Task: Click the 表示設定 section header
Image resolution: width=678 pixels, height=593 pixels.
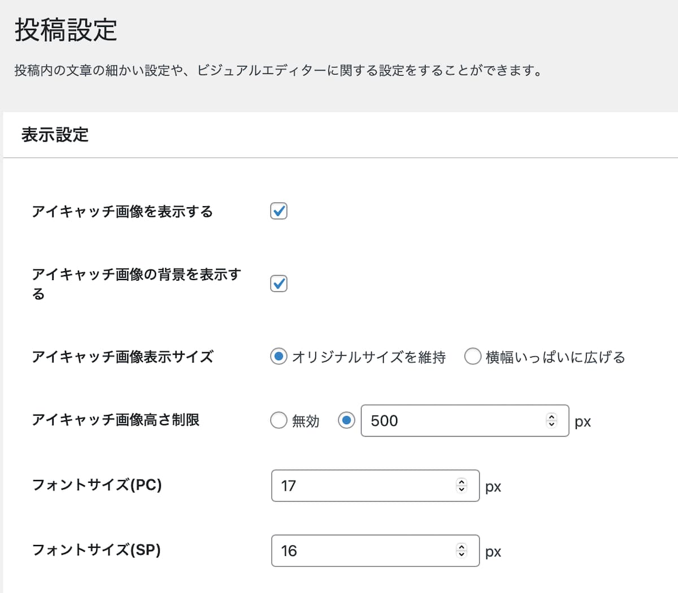Action: 55,135
